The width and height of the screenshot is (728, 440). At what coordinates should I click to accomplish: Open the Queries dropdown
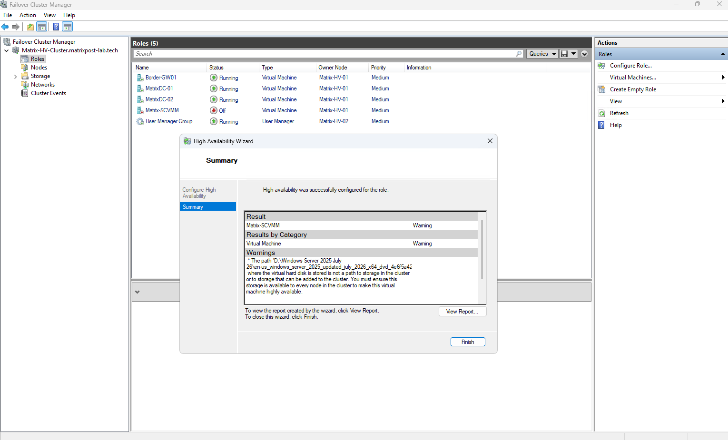tap(542, 54)
